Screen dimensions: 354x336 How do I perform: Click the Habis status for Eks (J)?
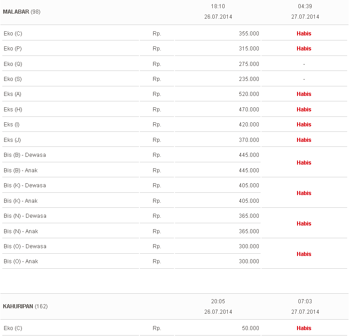tap(304, 140)
